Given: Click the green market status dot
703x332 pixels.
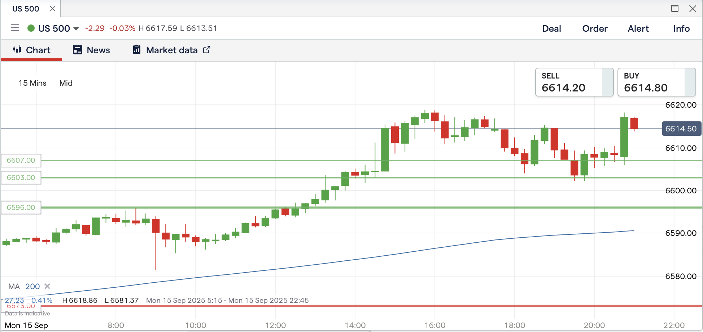Looking at the screenshot, I should (x=31, y=28).
